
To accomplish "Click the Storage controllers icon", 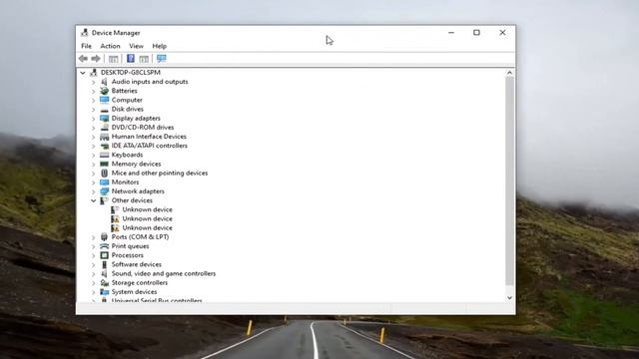I will tap(104, 283).
